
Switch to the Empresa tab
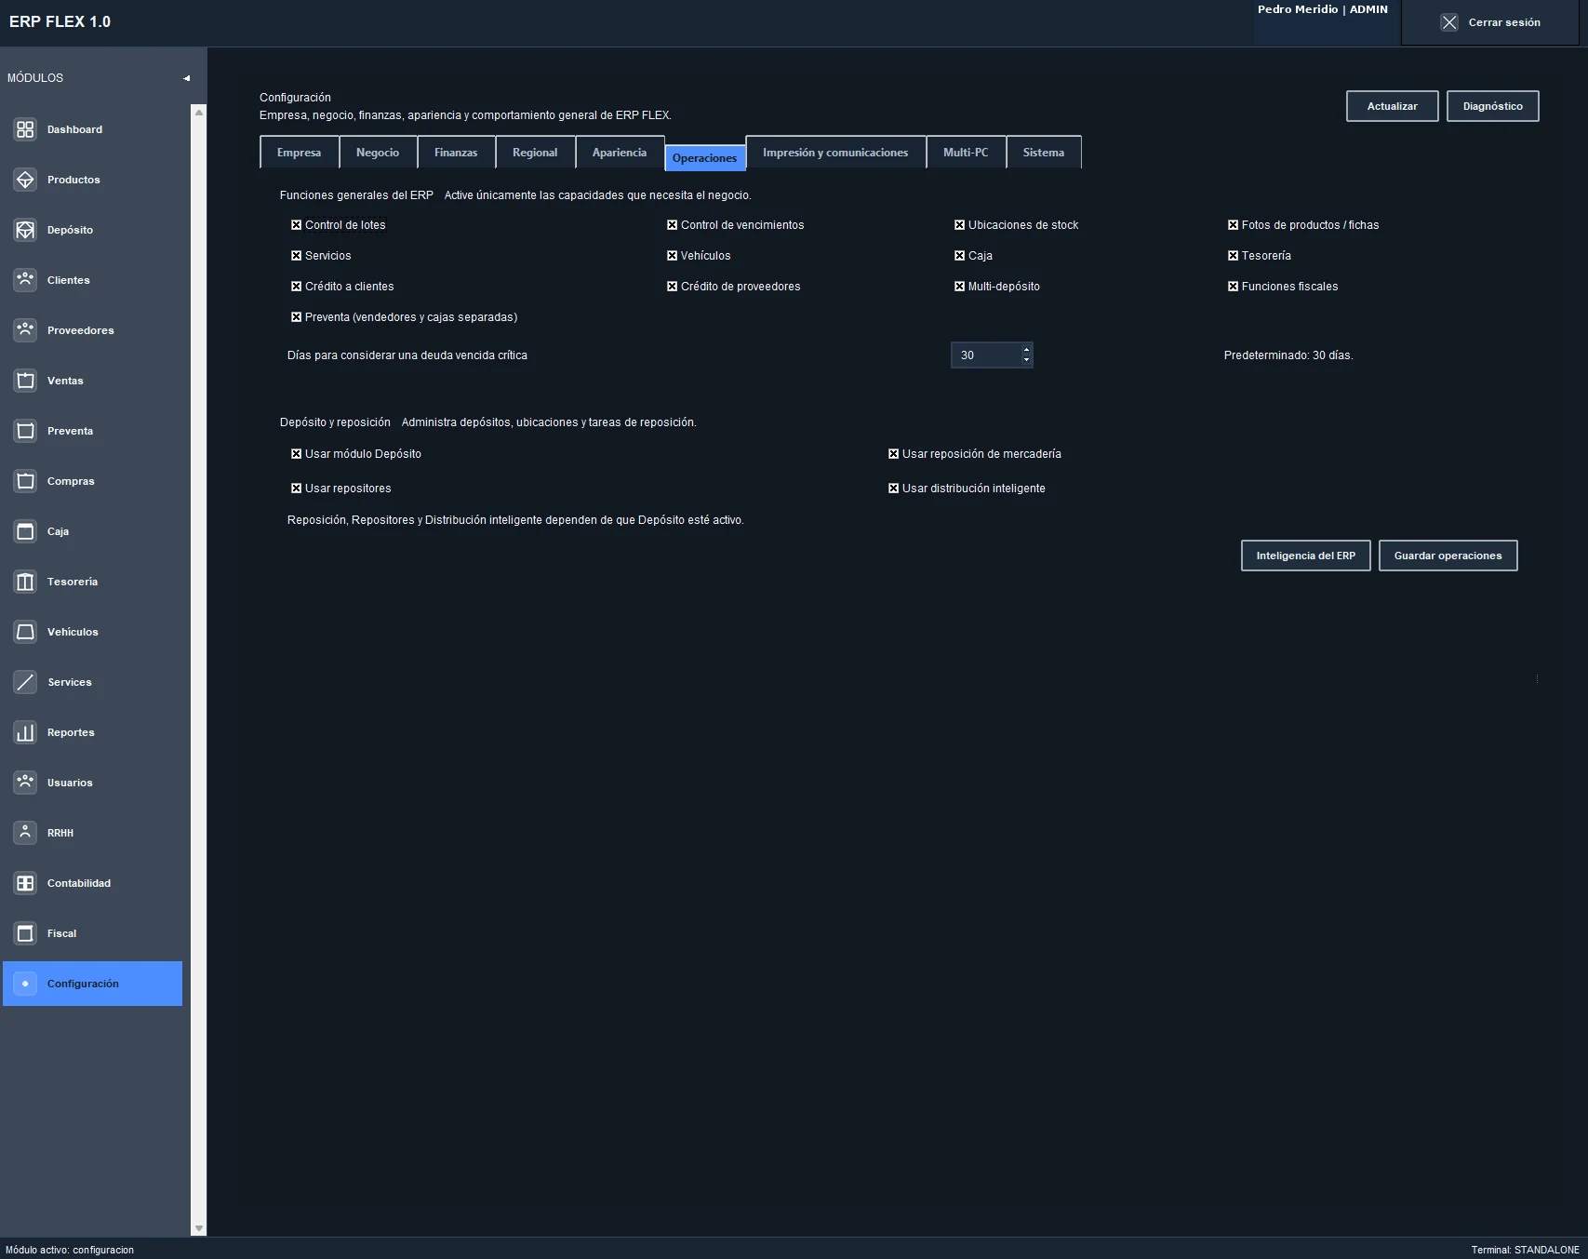(x=299, y=153)
